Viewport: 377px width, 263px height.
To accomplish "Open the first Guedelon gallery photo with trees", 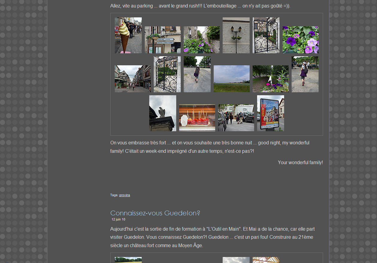I will [128, 260].
